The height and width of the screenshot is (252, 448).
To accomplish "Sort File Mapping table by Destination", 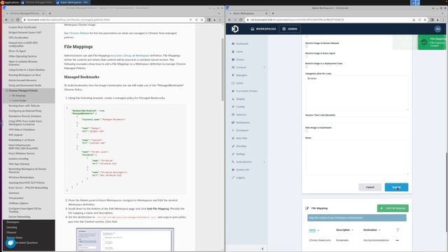I will (x=372, y=230).
